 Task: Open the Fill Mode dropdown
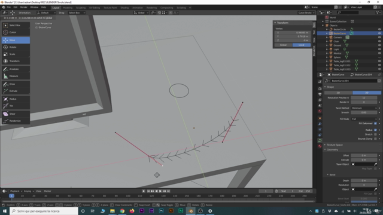364,119
